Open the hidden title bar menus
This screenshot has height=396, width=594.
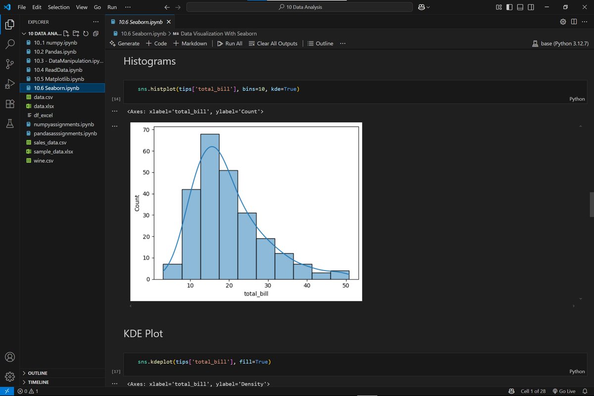[x=128, y=7]
